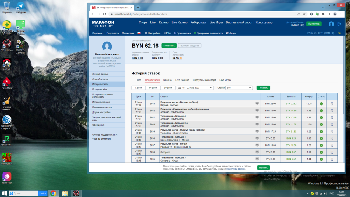350x197 pixels.
Task: Select the 14 days period filter
Action: pos(153,88)
